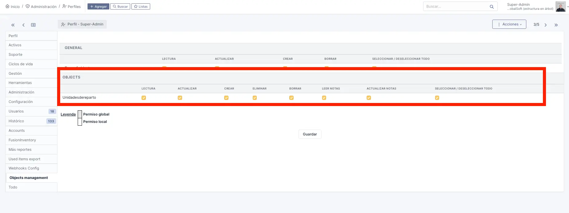Go to next record using right chevron
The height and width of the screenshot is (213, 569).
coord(546,25)
